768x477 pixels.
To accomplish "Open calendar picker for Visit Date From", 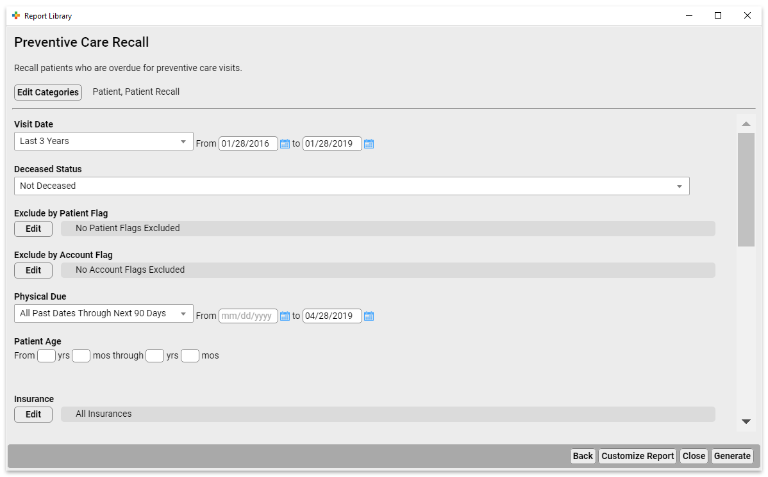I will point(285,144).
